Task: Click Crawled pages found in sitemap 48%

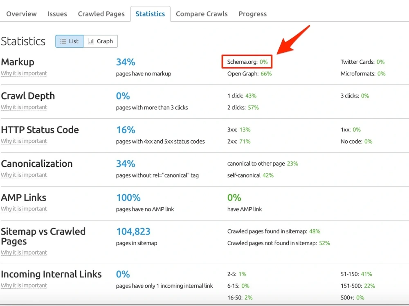Action: tap(315, 231)
